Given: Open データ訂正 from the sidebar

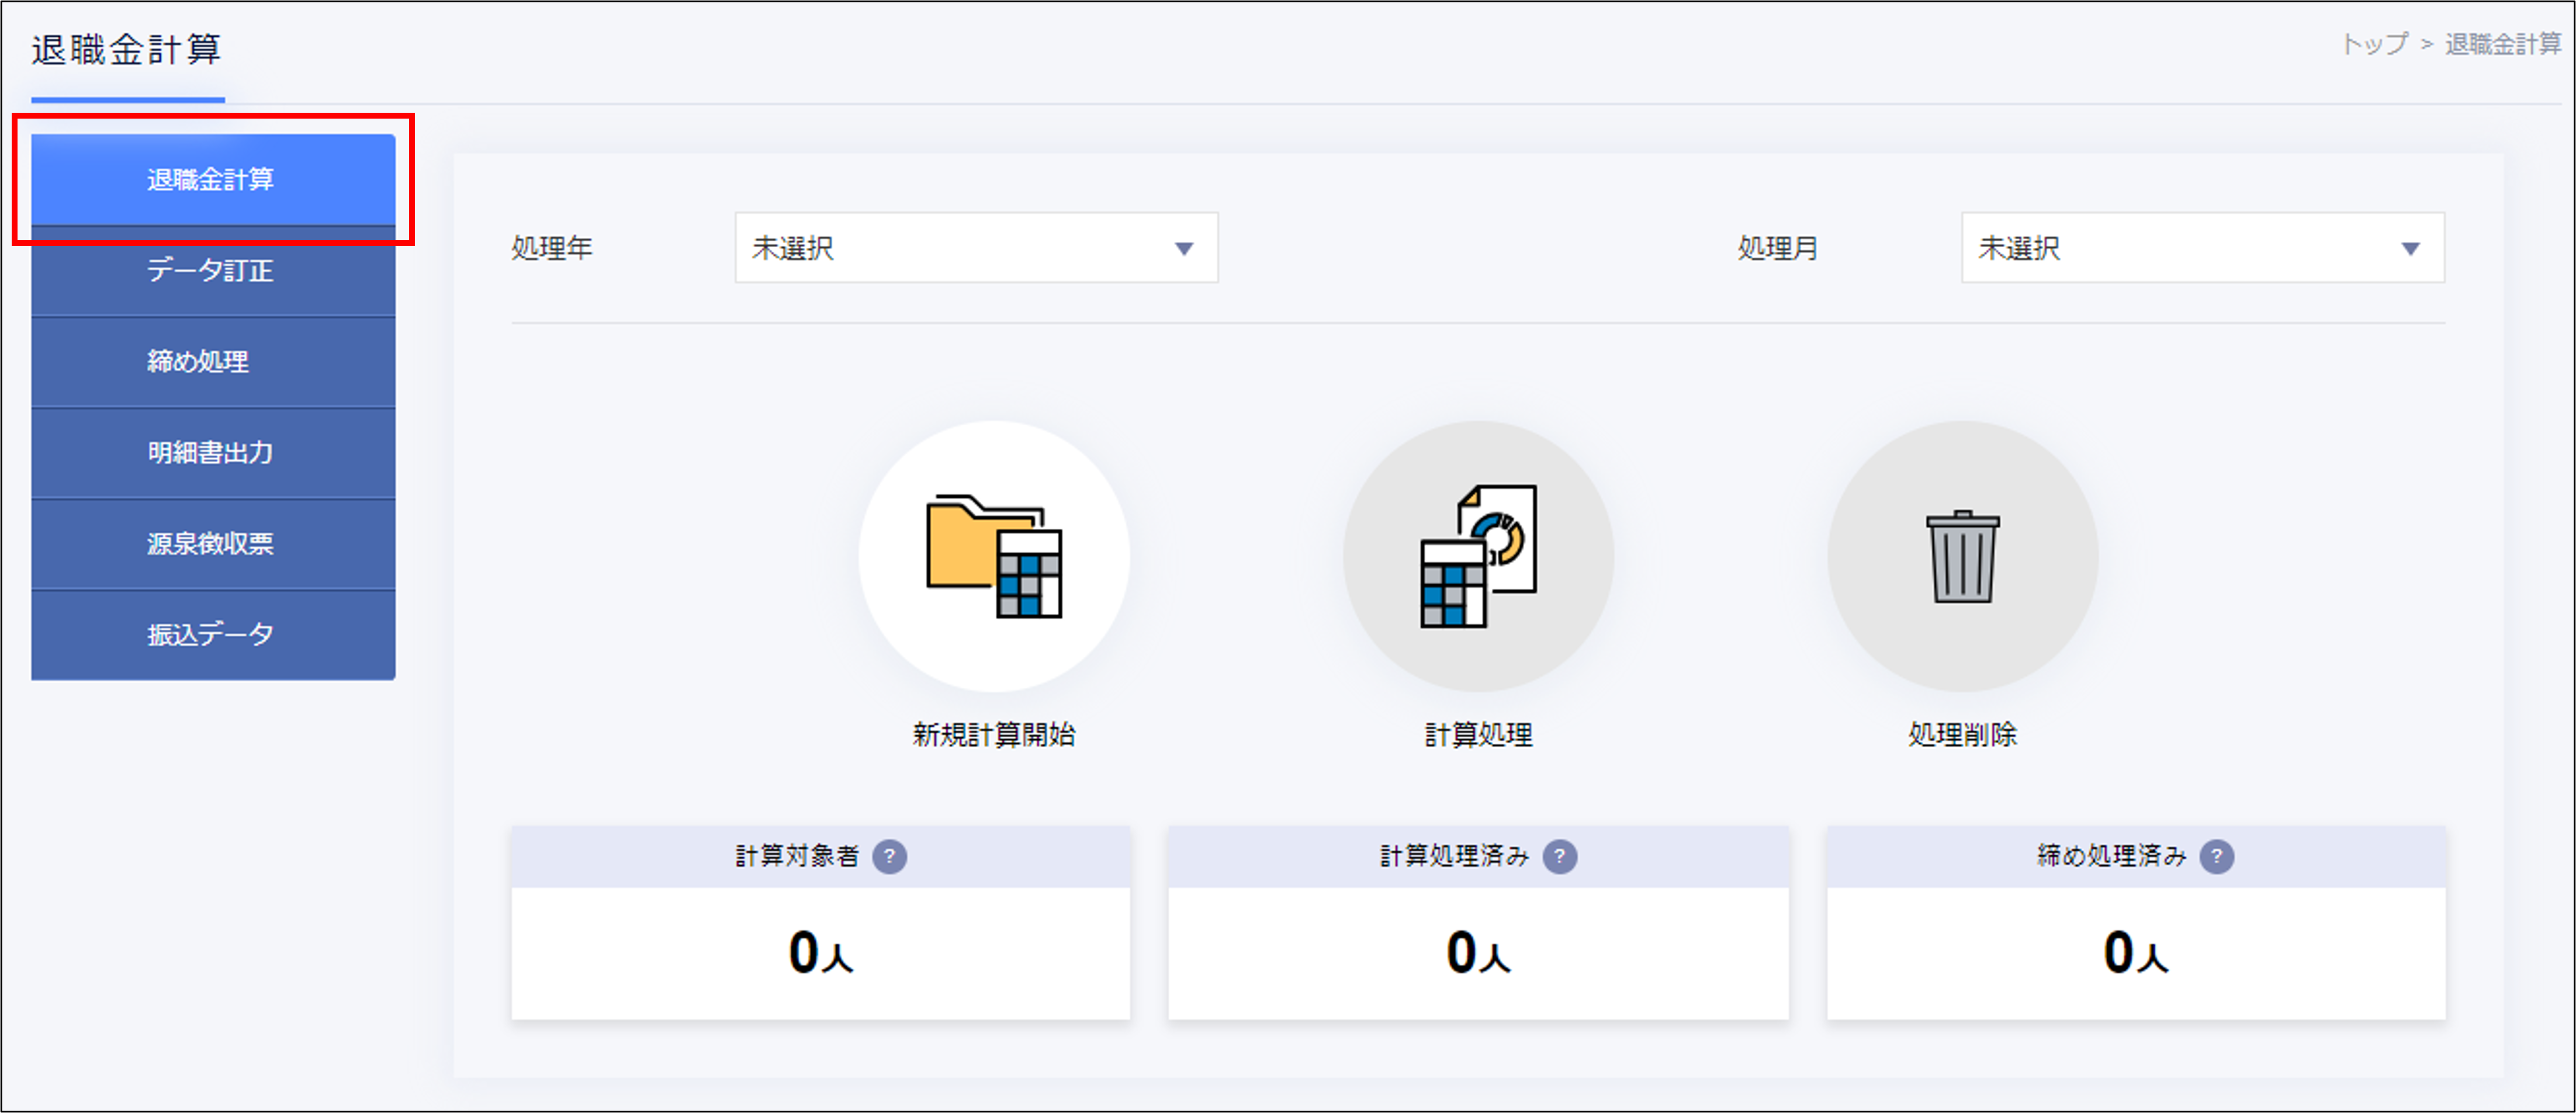Looking at the screenshot, I should (213, 271).
